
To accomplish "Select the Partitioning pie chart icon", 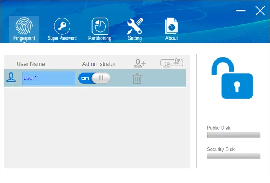I will click(100, 26).
